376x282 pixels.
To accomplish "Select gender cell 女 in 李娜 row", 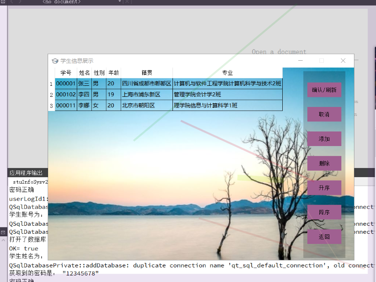I will pos(99,105).
